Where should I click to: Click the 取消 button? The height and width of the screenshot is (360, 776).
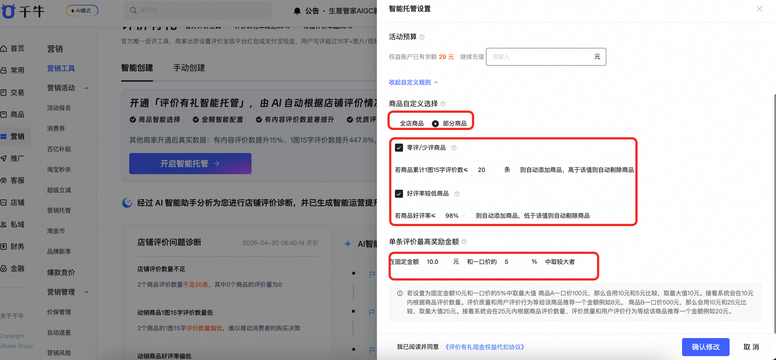[751, 347]
